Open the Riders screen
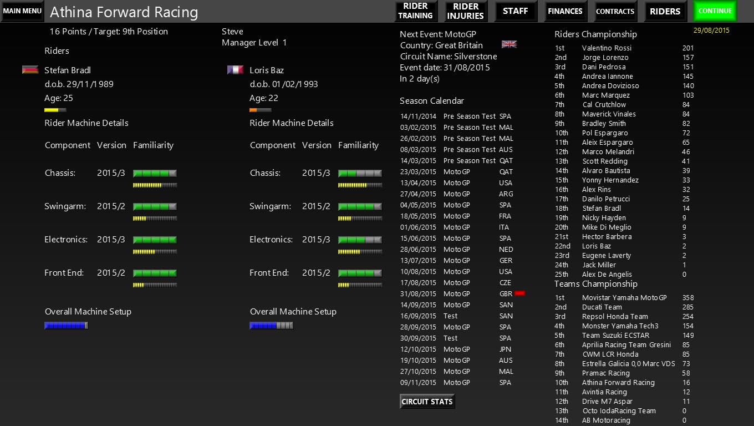Screen dimensions: 754x426 (665, 11)
